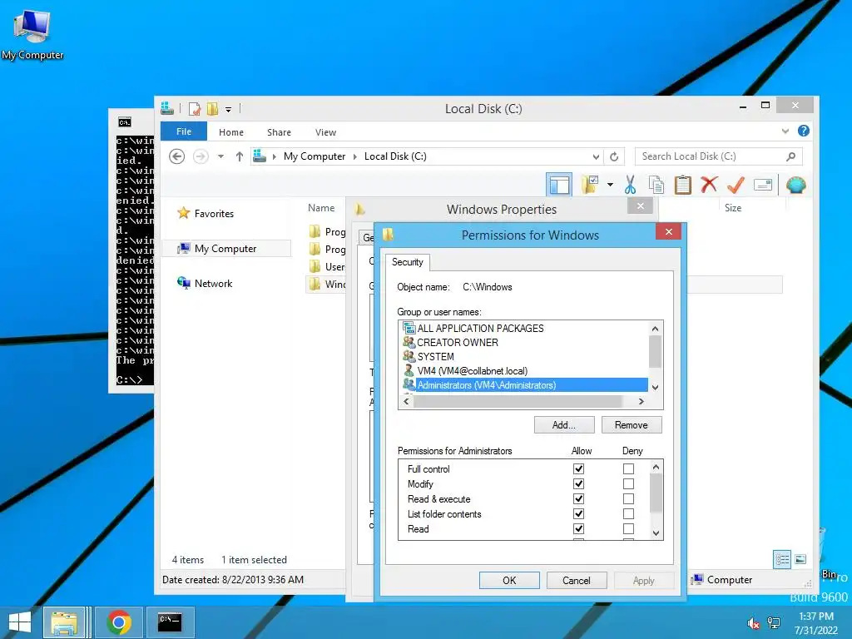Open Command Prompt window system menu icon
This screenshot has height=639, width=852.
click(x=125, y=122)
